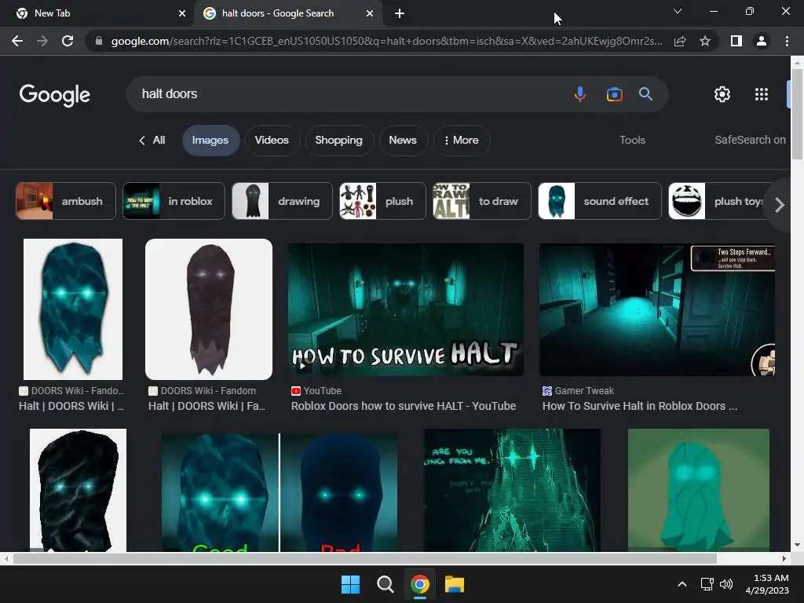Image resolution: width=804 pixels, height=603 pixels.
Task: Open Windows Start menu
Action: [x=351, y=584]
